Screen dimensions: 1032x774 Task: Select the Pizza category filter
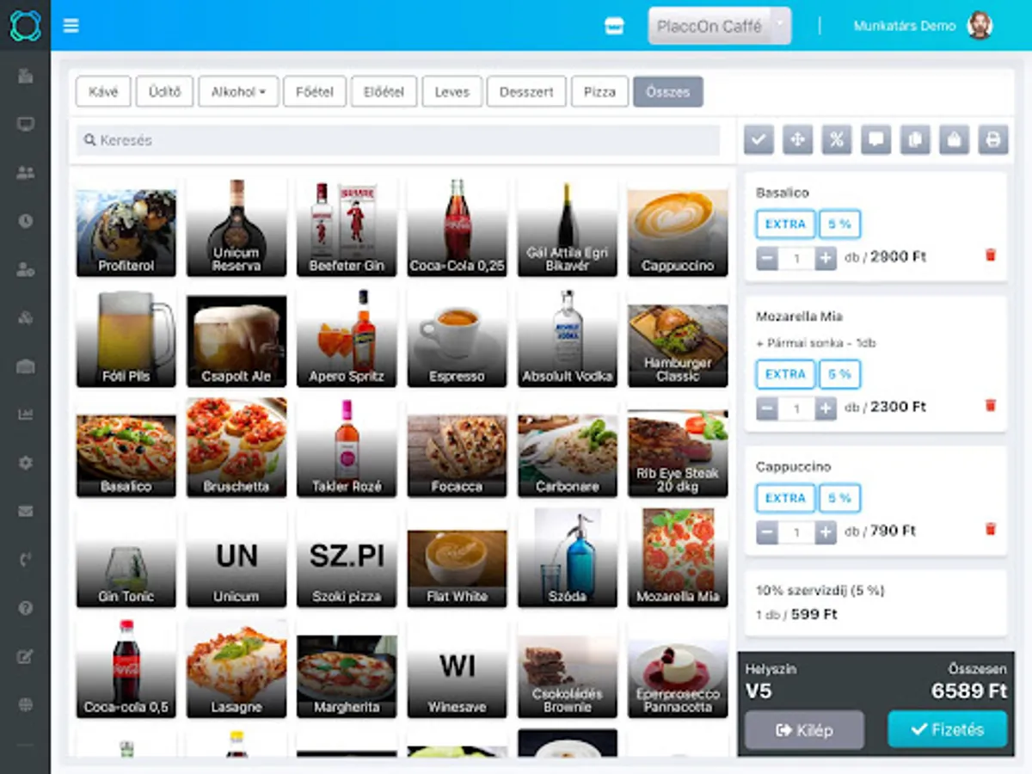coord(599,91)
